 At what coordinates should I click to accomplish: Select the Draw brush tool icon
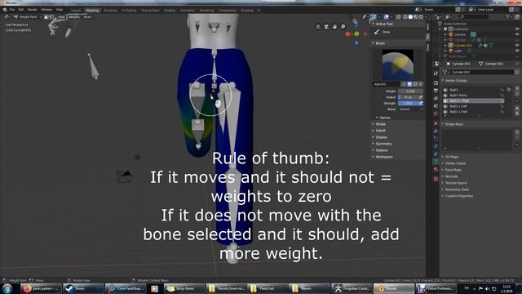click(x=377, y=32)
